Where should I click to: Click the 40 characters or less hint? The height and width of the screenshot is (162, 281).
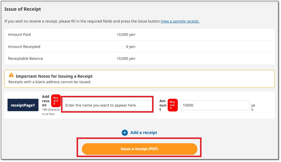51,111
